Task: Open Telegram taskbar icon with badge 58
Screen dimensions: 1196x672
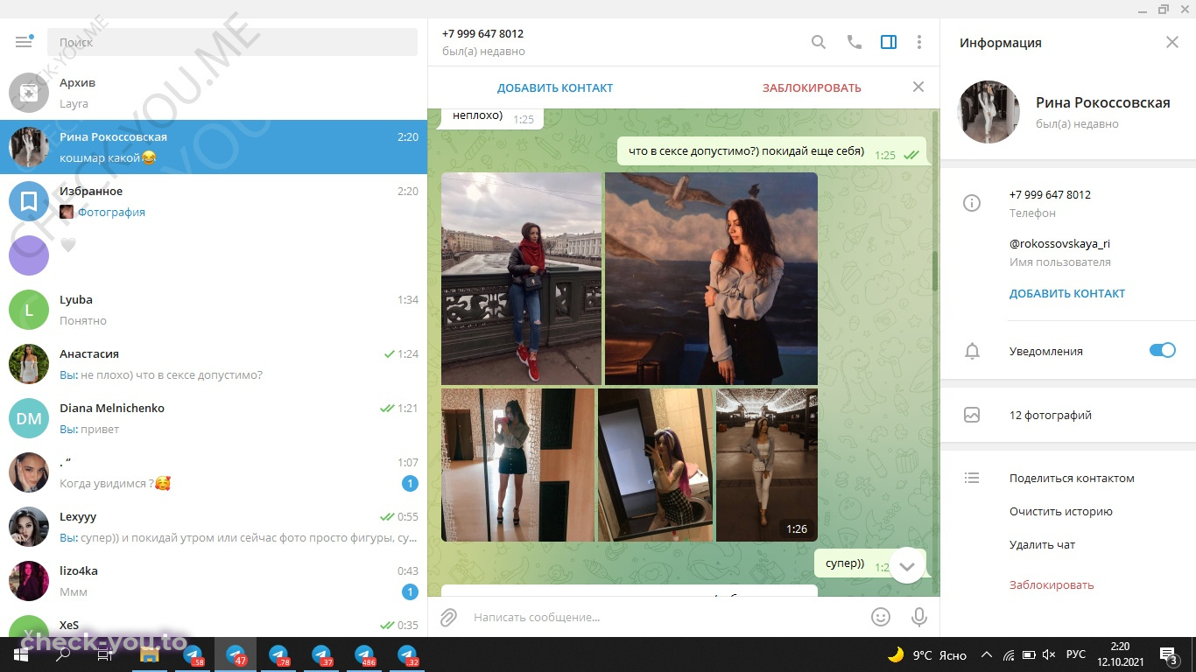Action: click(193, 654)
